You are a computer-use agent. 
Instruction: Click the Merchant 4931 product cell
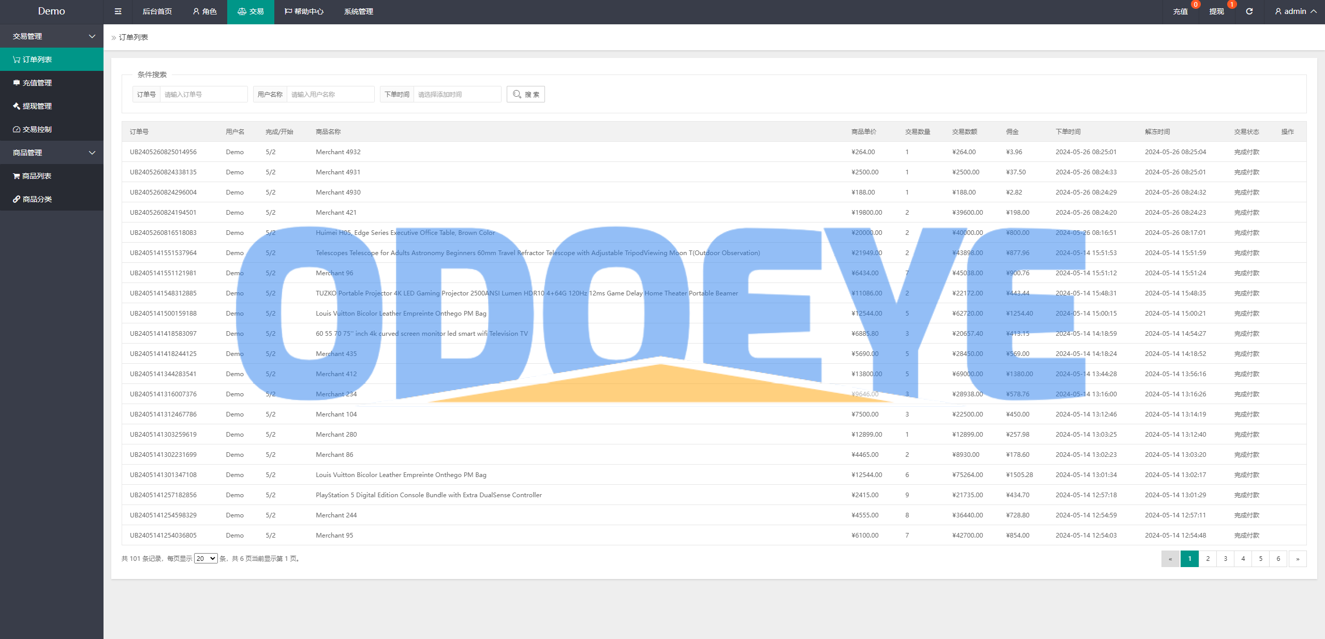338,172
